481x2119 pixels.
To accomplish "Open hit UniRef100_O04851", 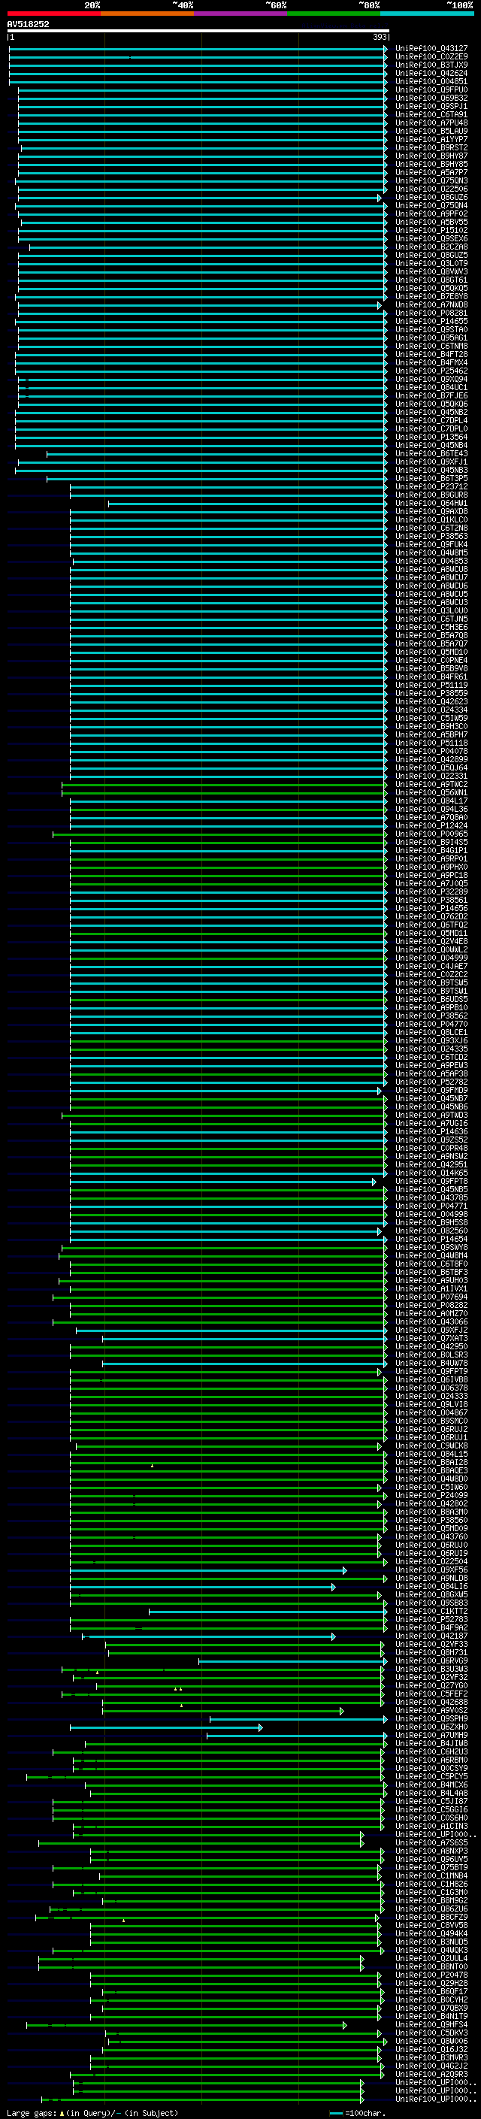I will click(431, 81).
